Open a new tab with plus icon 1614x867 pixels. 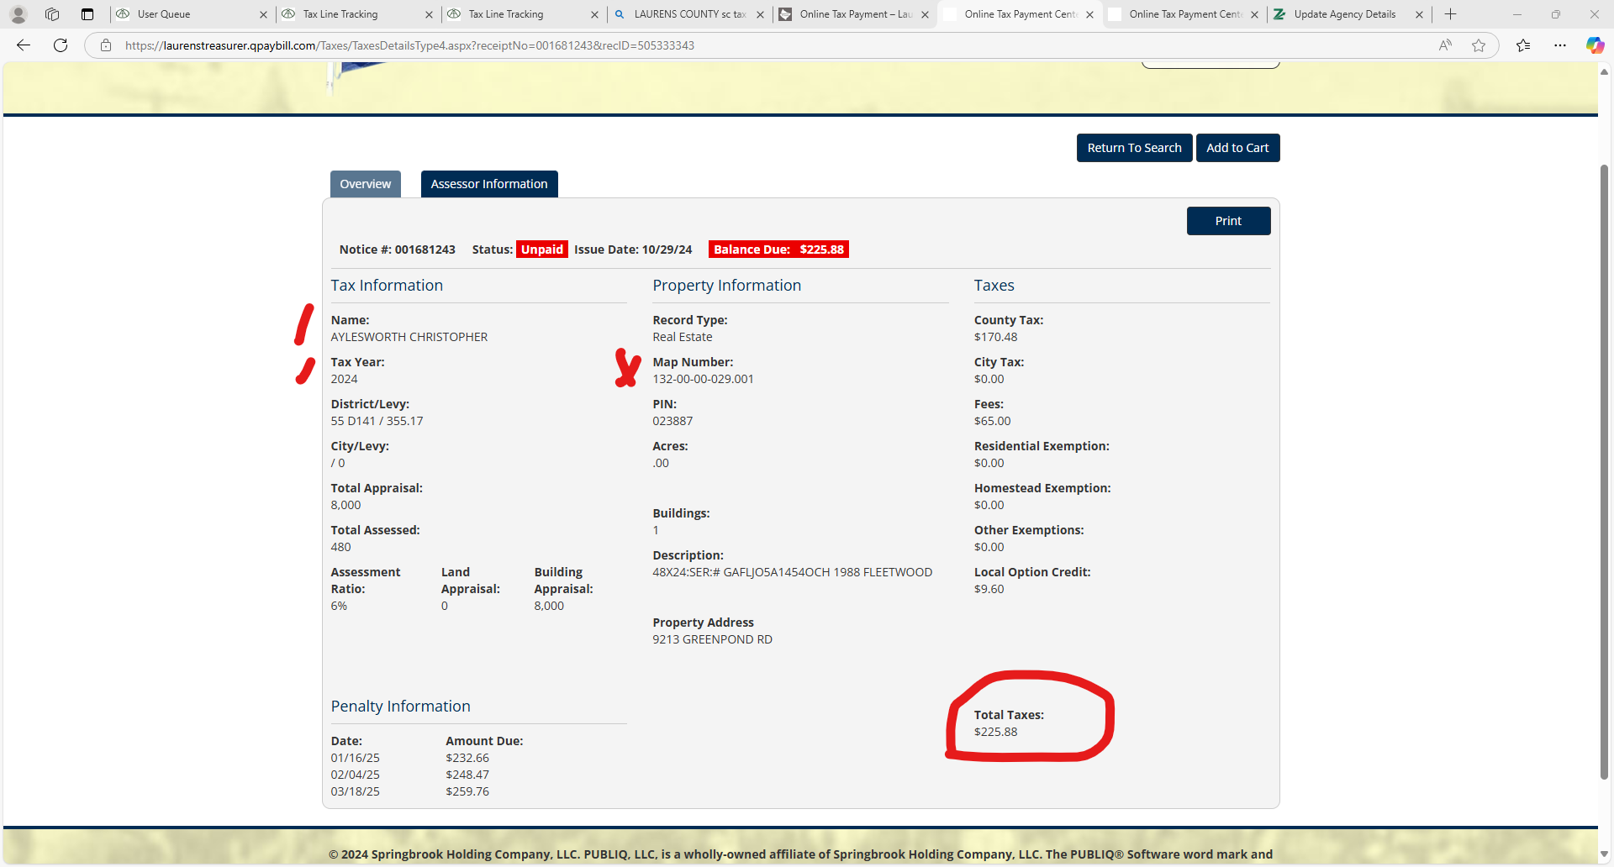pyautogui.click(x=1451, y=14)
